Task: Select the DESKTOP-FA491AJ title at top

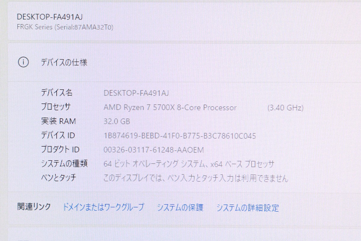Action: [50, 17]
